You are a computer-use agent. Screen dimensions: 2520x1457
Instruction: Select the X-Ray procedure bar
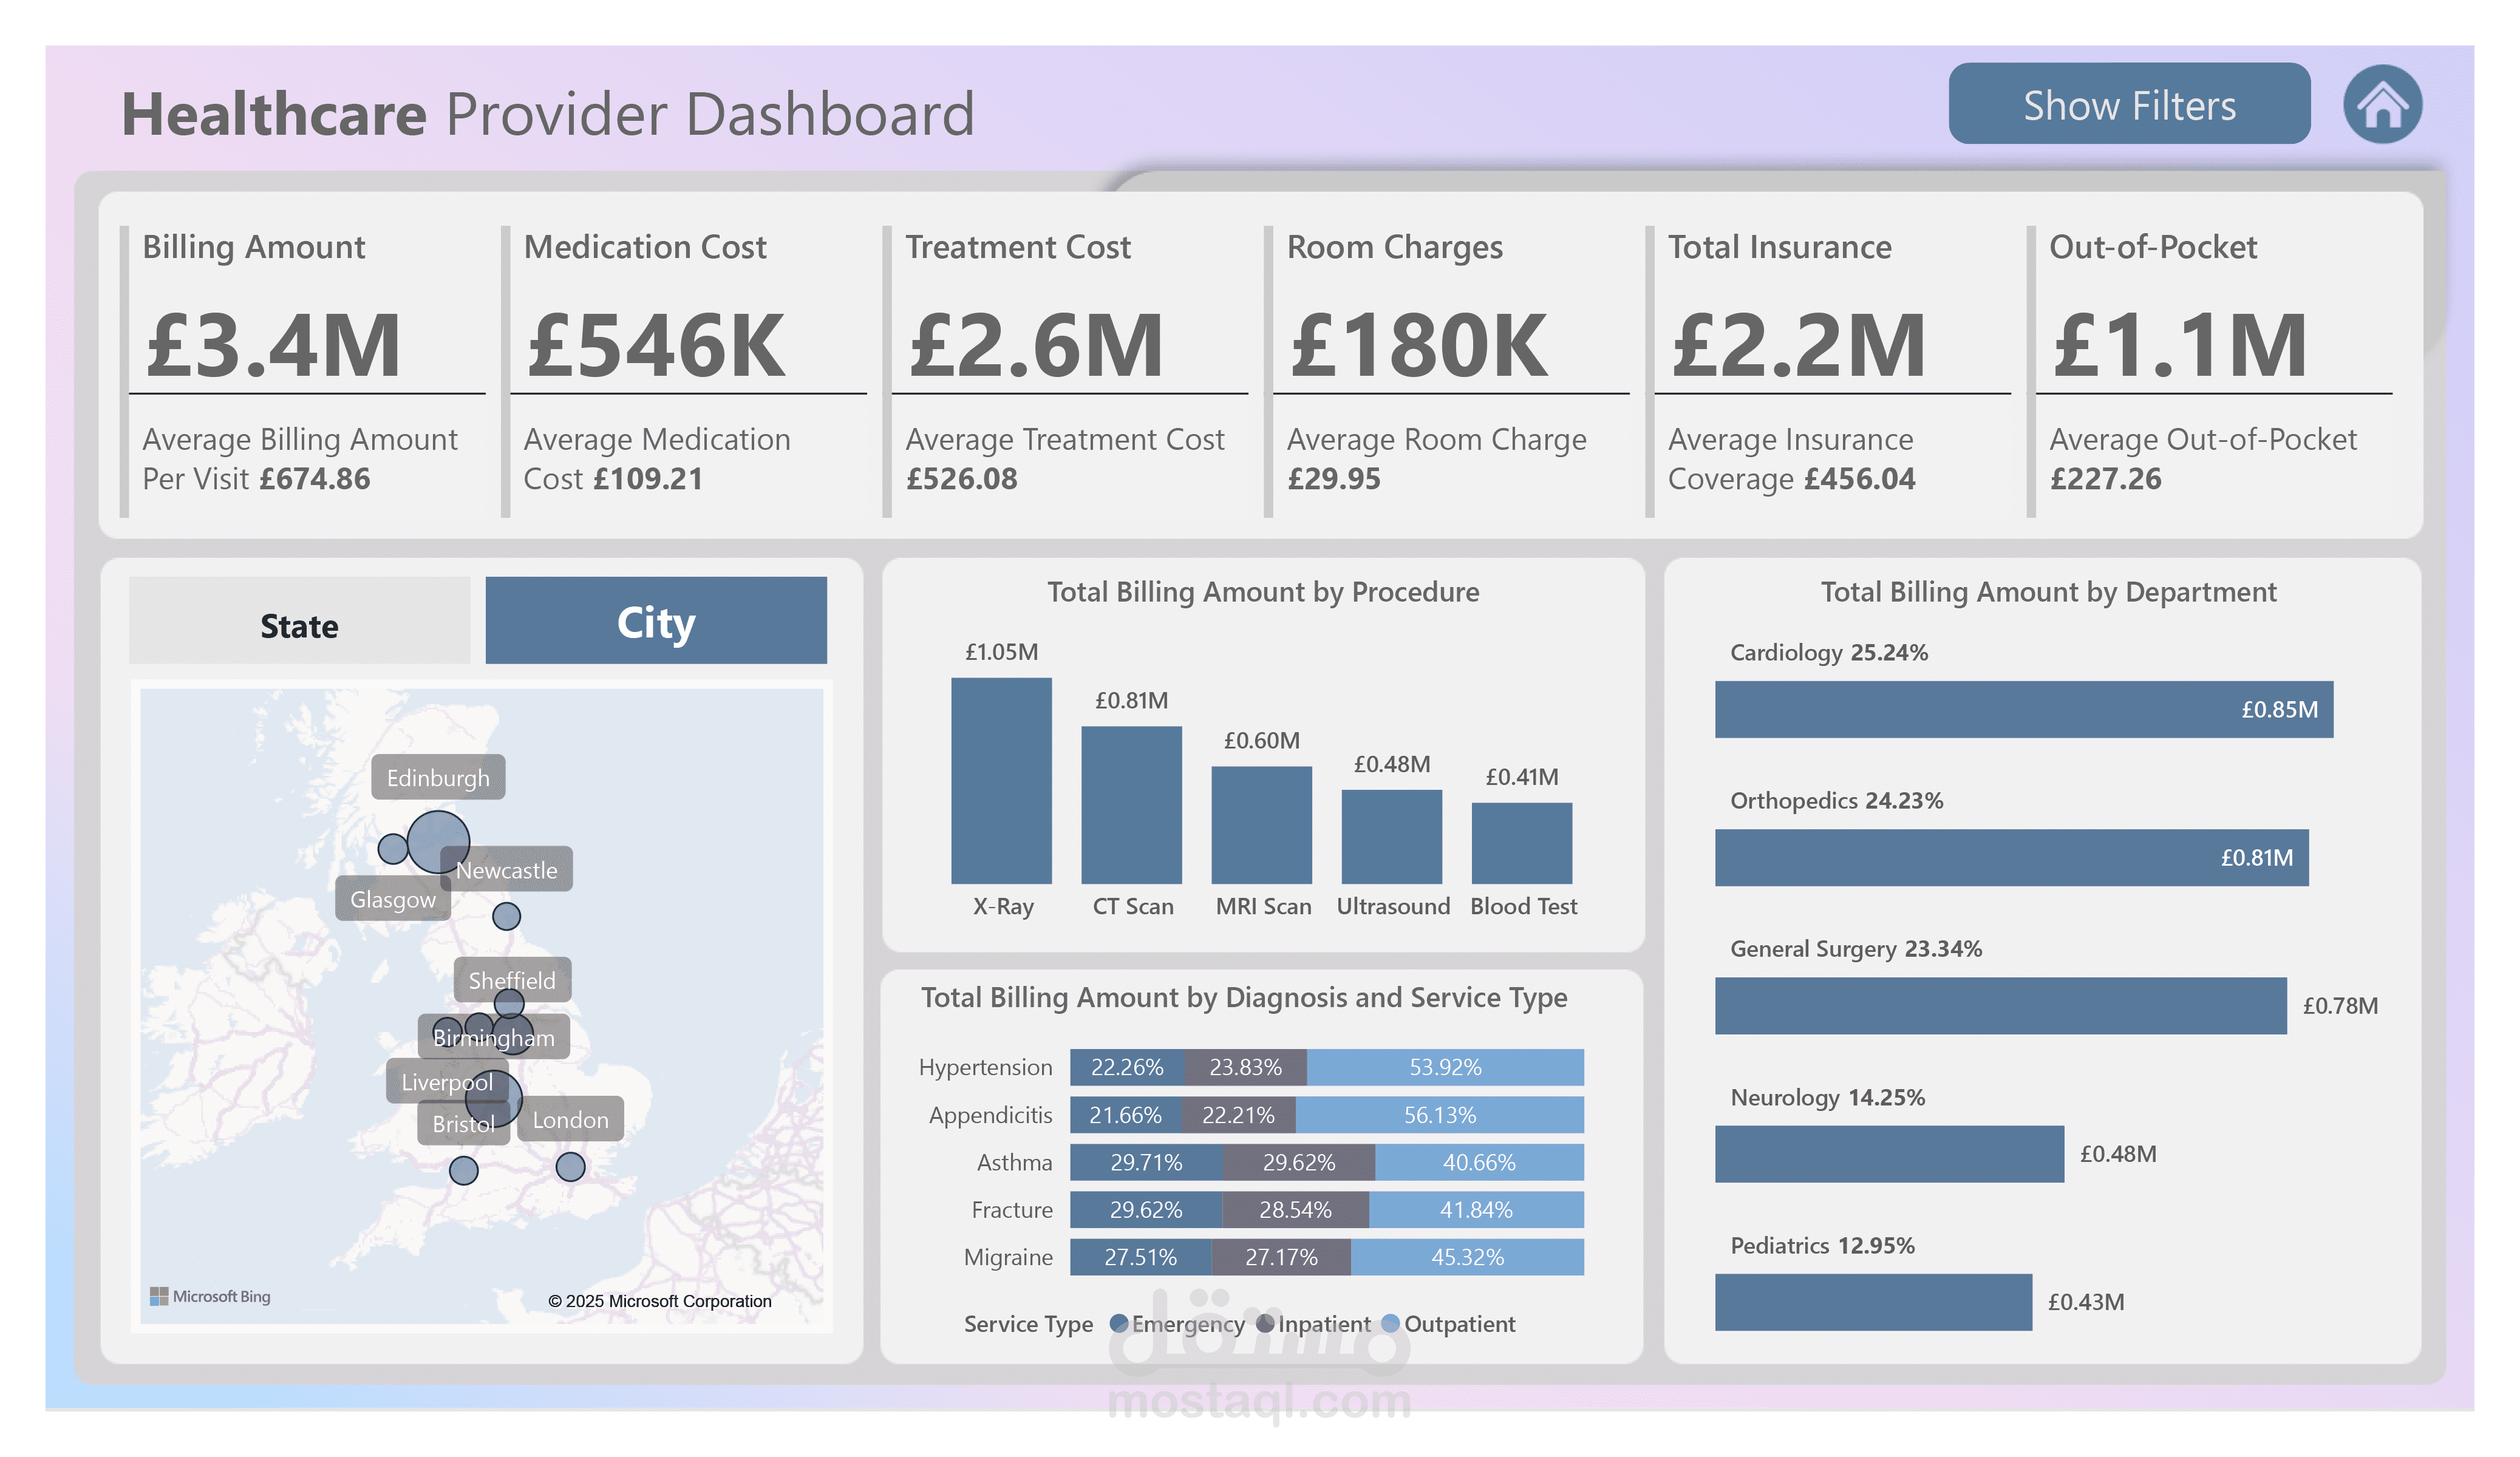tap(1001, 781)
